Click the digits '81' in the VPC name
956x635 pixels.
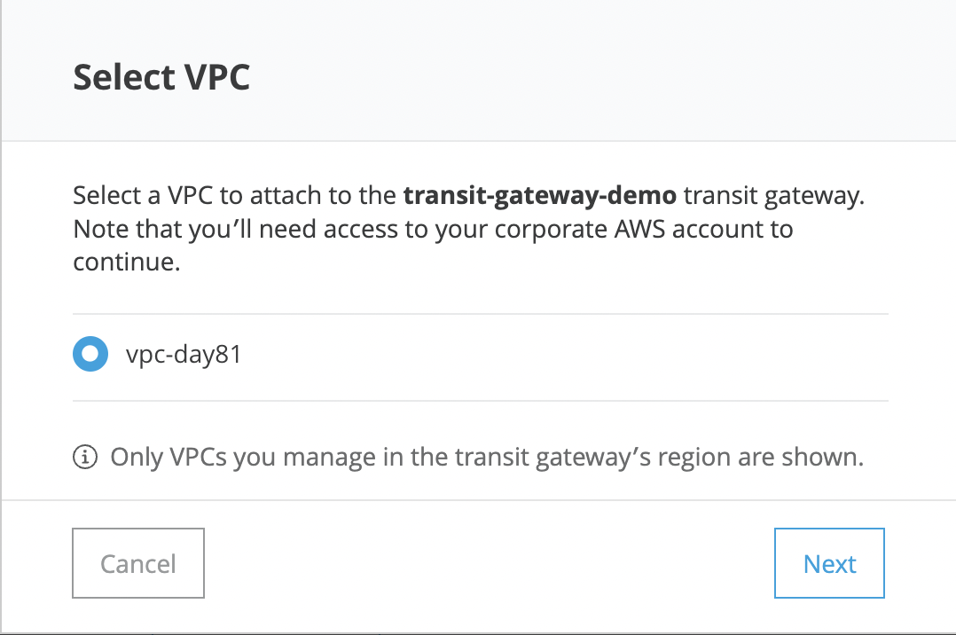(x=227, y=355)
